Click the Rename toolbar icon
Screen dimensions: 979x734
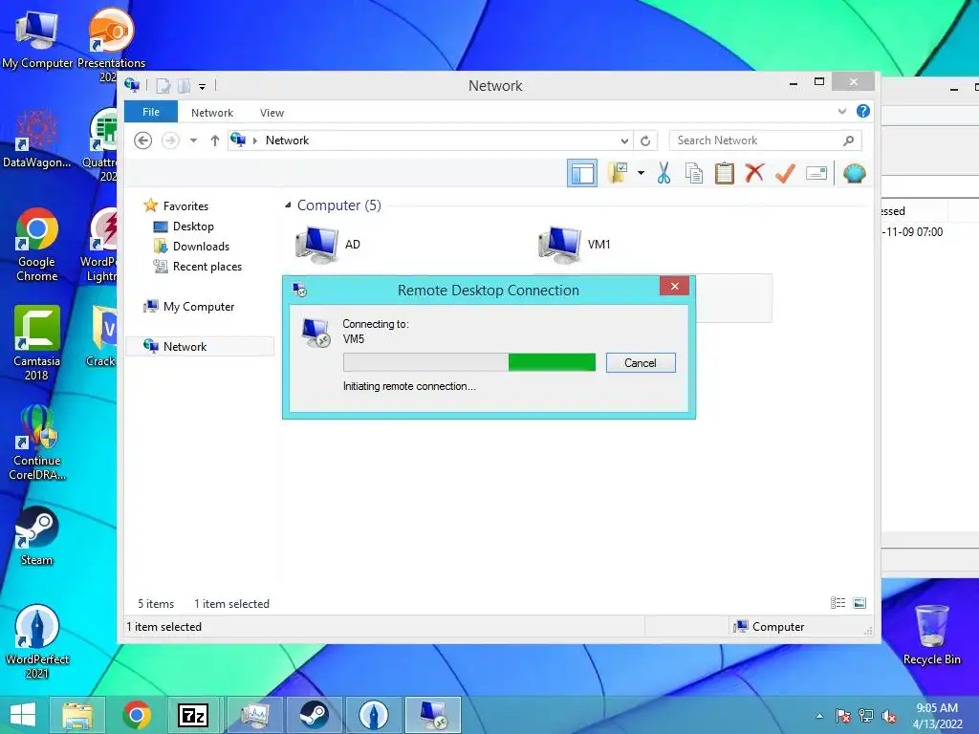(x=816, y=173)
